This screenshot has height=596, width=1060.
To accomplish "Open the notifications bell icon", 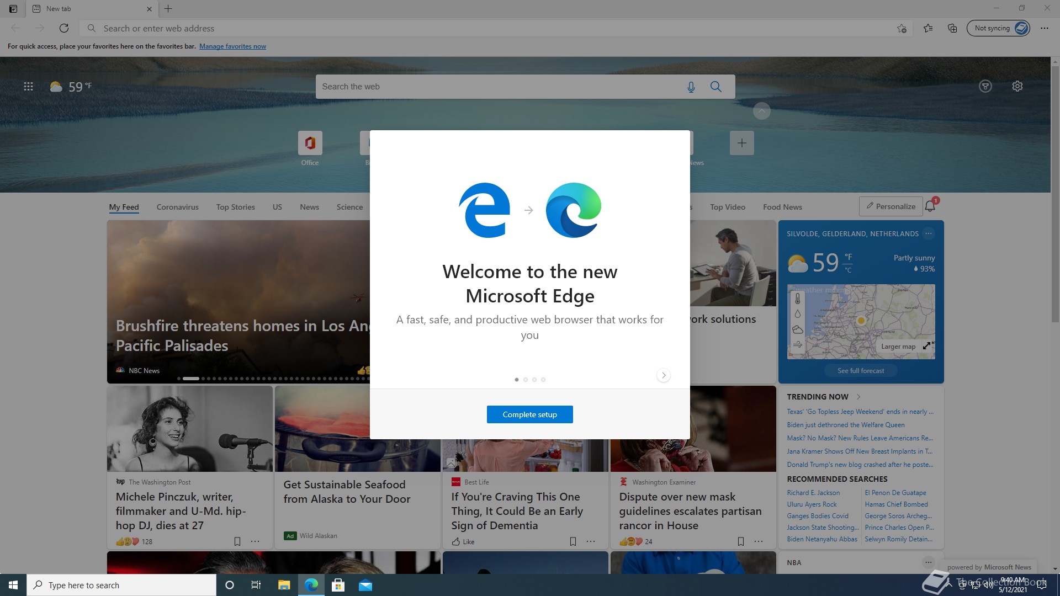I will 930,206.
